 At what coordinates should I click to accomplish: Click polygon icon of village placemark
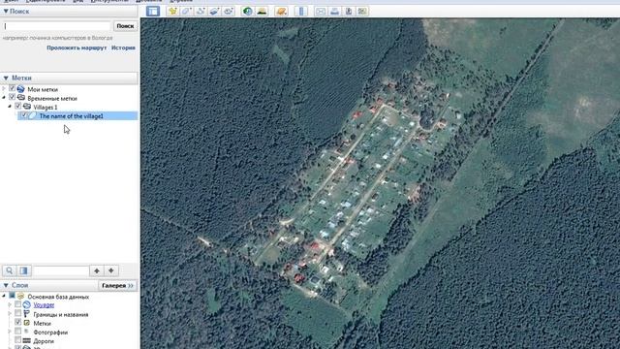[33, 115]
